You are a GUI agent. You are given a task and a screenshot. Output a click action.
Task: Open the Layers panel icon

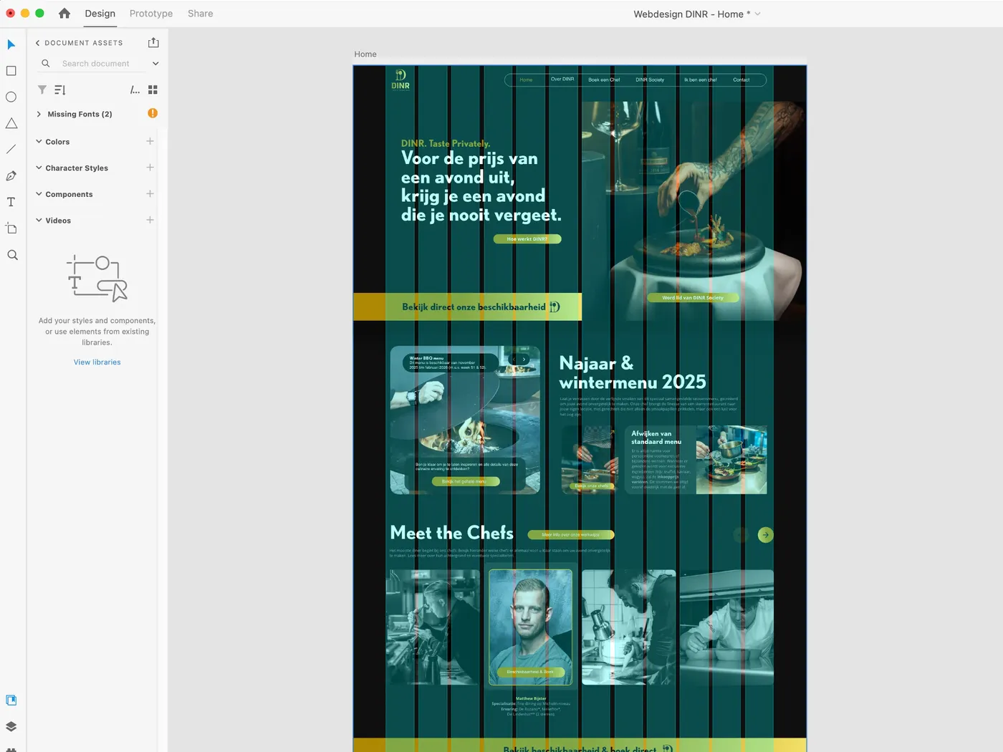[11, 726]
